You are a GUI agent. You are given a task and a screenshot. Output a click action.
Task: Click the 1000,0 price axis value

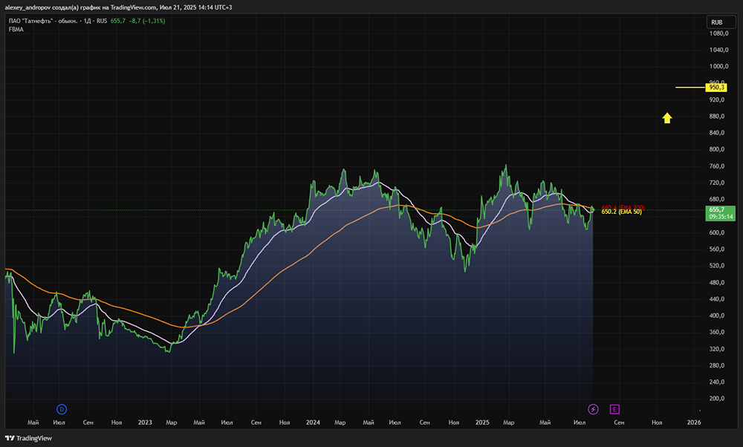(x=718, y=66)
